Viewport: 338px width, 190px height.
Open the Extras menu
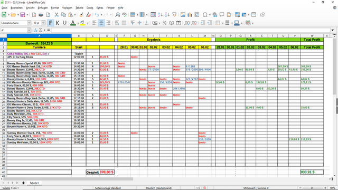[100, 8]
